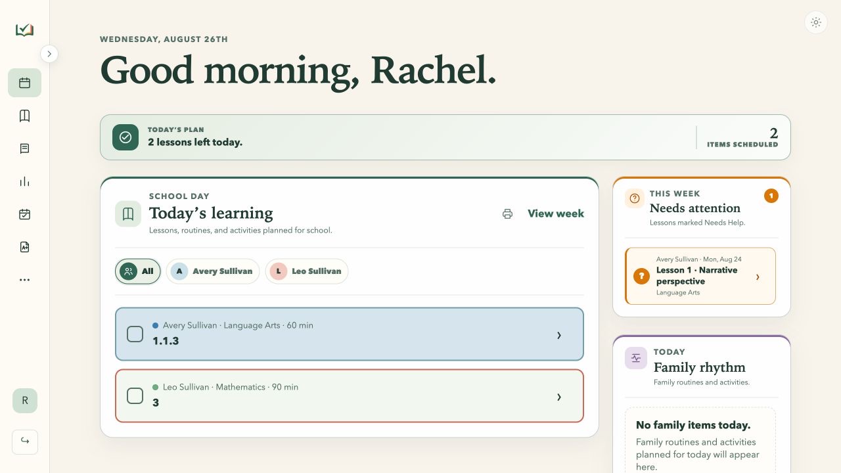Open the chevron on Leo's Mathematics row

point(559,397)
